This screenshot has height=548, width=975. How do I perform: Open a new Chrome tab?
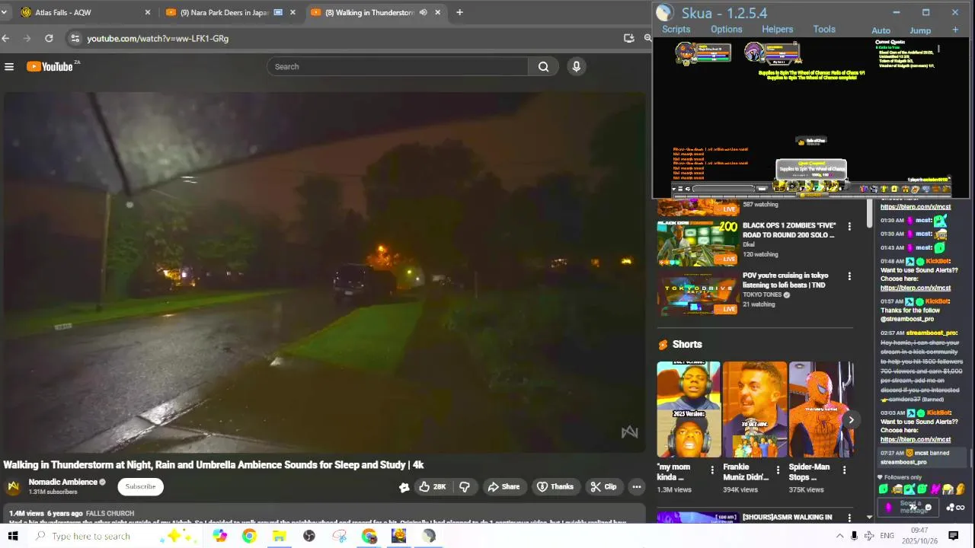[x=459, y=12]
